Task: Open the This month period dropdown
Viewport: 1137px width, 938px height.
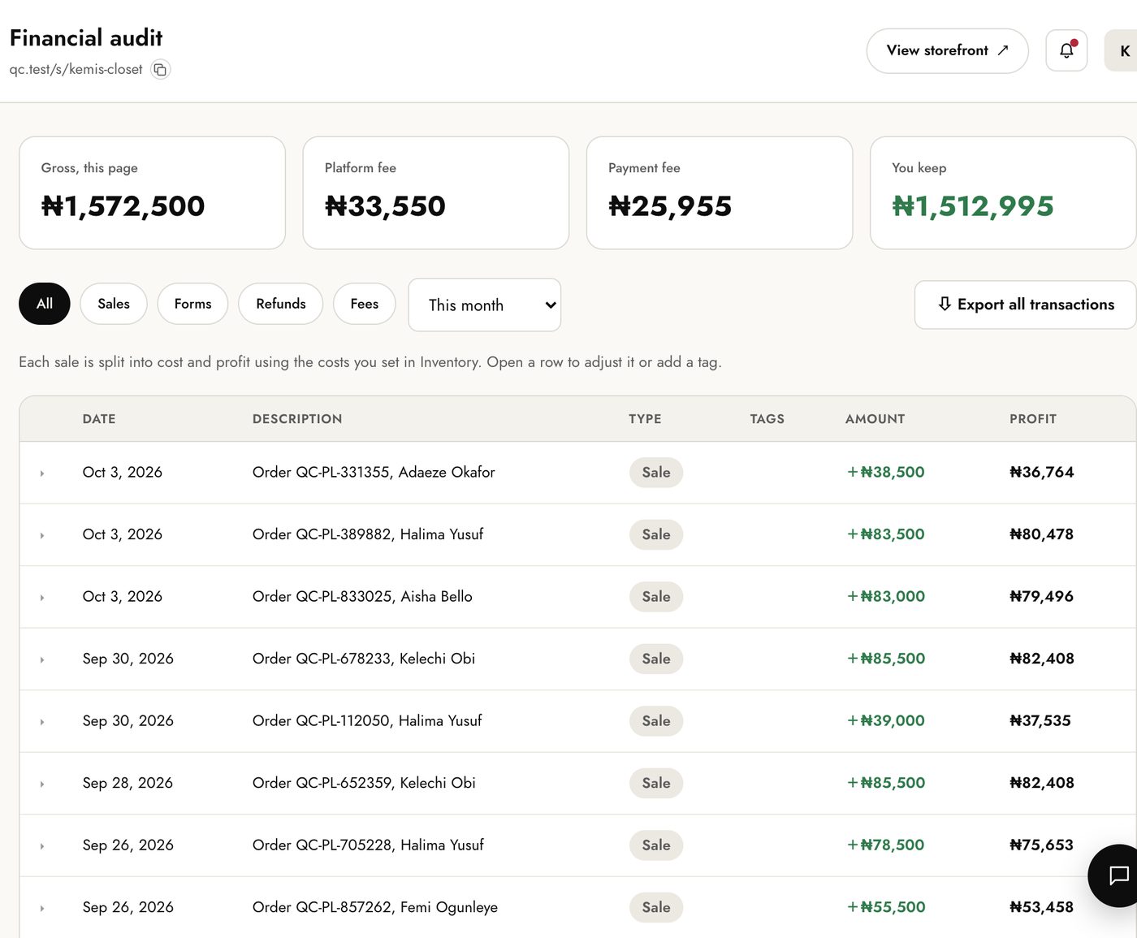Action: [485, 305]
